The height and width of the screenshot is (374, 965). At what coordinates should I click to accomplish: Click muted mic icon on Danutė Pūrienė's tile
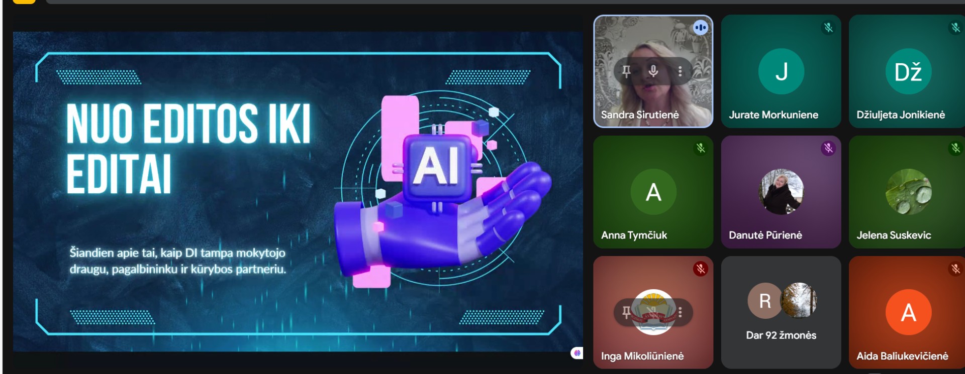coord(828,148)
